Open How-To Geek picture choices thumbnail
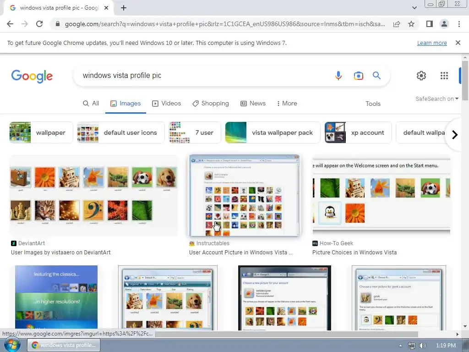 [382, 195]
